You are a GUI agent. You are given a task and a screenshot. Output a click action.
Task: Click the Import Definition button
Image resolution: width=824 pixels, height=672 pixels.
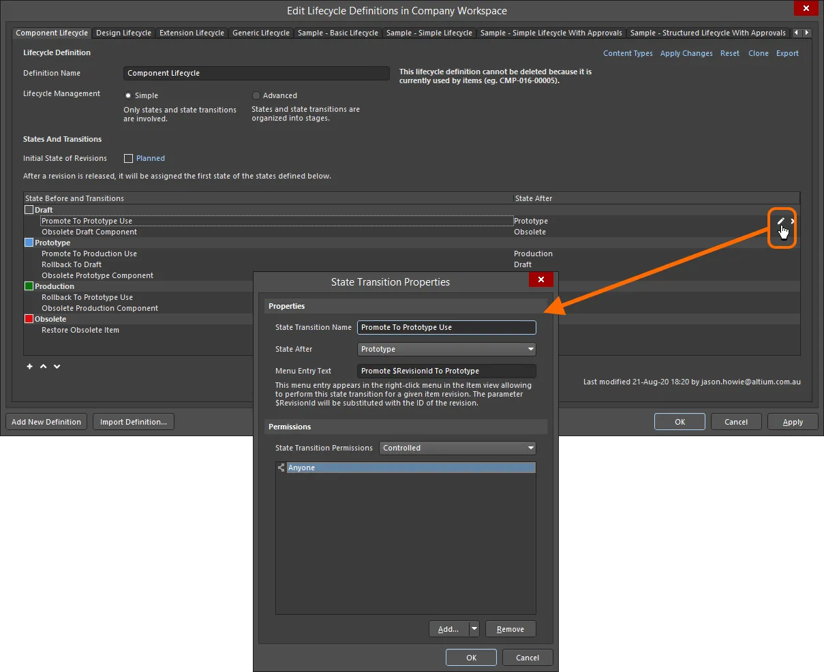click(x=134, y=422)
